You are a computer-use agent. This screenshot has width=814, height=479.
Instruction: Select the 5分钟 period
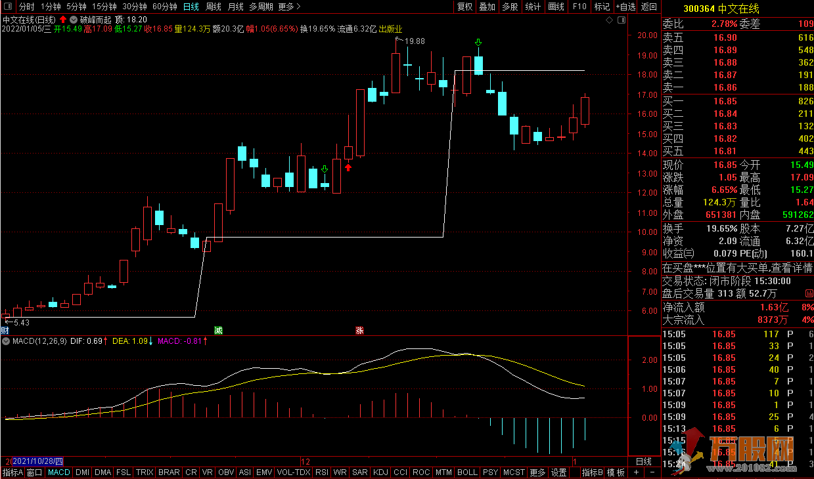coord(77,7)
